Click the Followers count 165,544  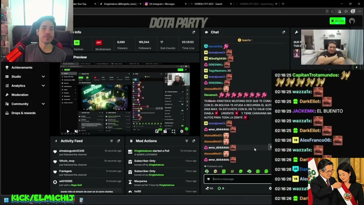[x=144, y=42]
